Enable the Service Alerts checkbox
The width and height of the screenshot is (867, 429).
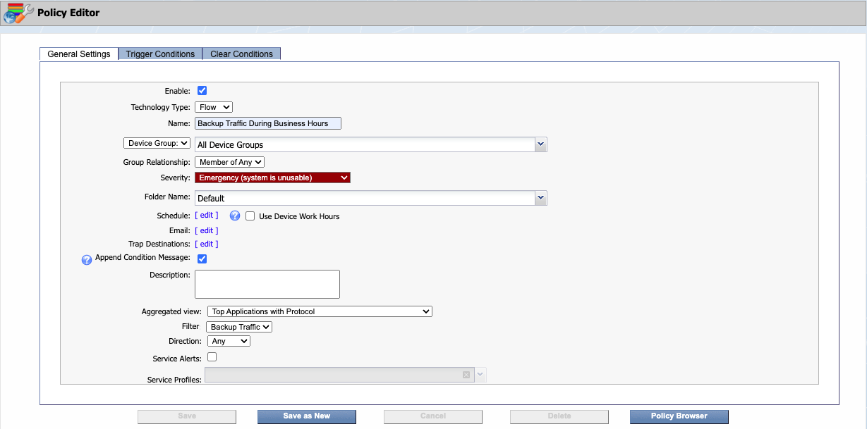coord(212,357)
